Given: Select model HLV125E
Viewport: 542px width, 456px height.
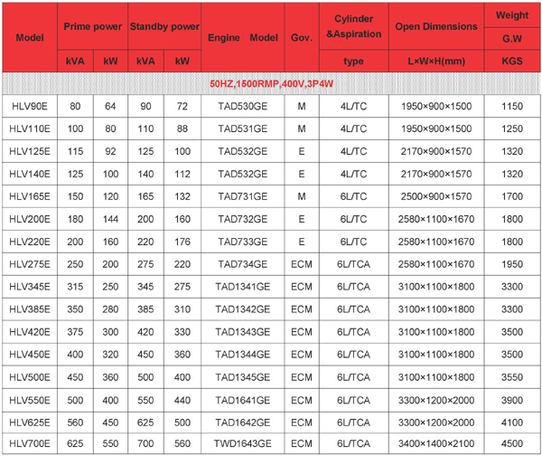Looking at the screenshot, I should click(x=30, y=151).
